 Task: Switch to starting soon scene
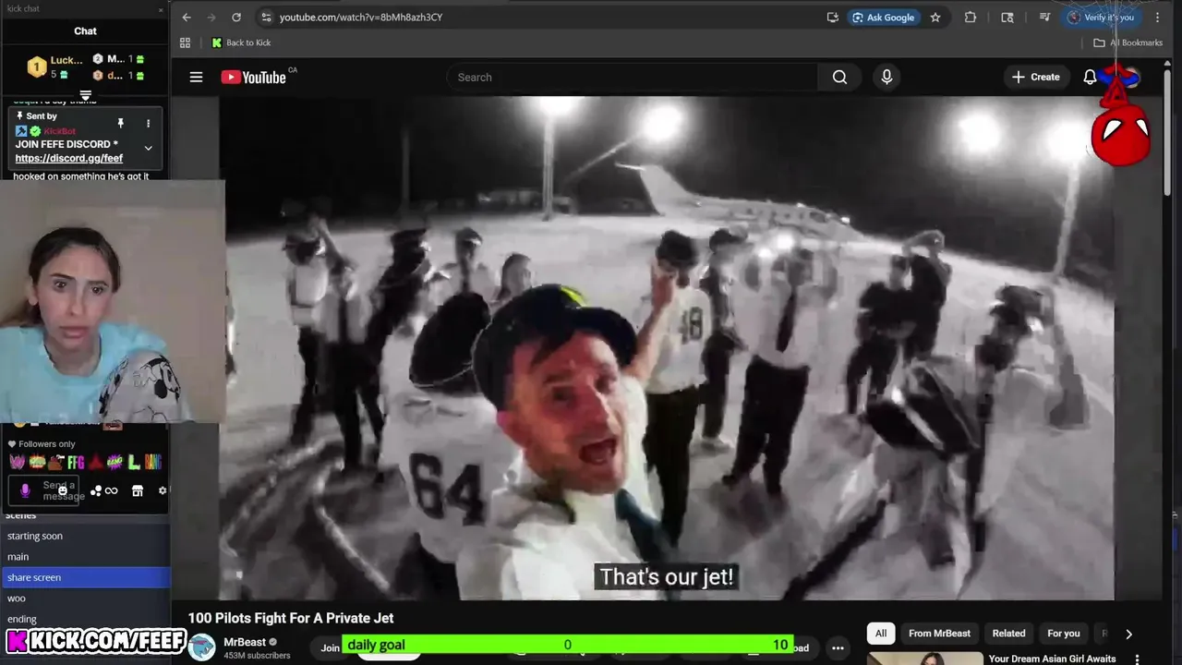point(85,536)
